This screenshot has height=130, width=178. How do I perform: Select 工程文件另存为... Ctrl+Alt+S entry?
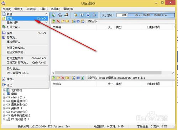[25, 63]
